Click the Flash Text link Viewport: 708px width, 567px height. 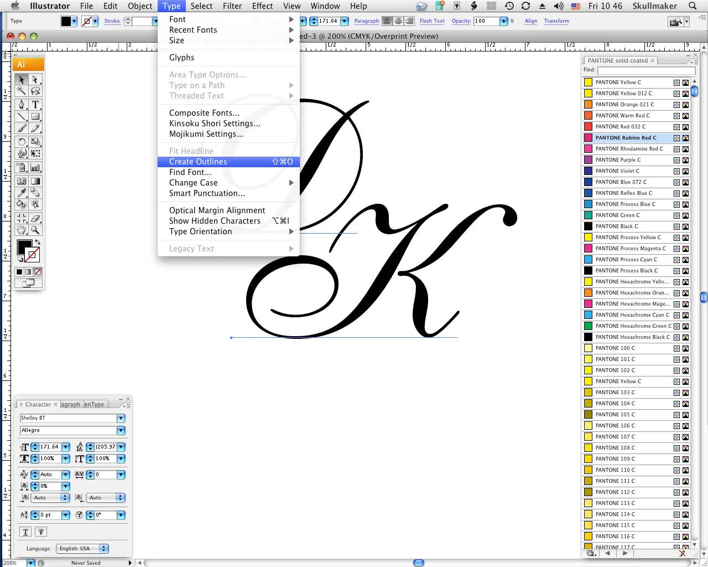point(432,21)
